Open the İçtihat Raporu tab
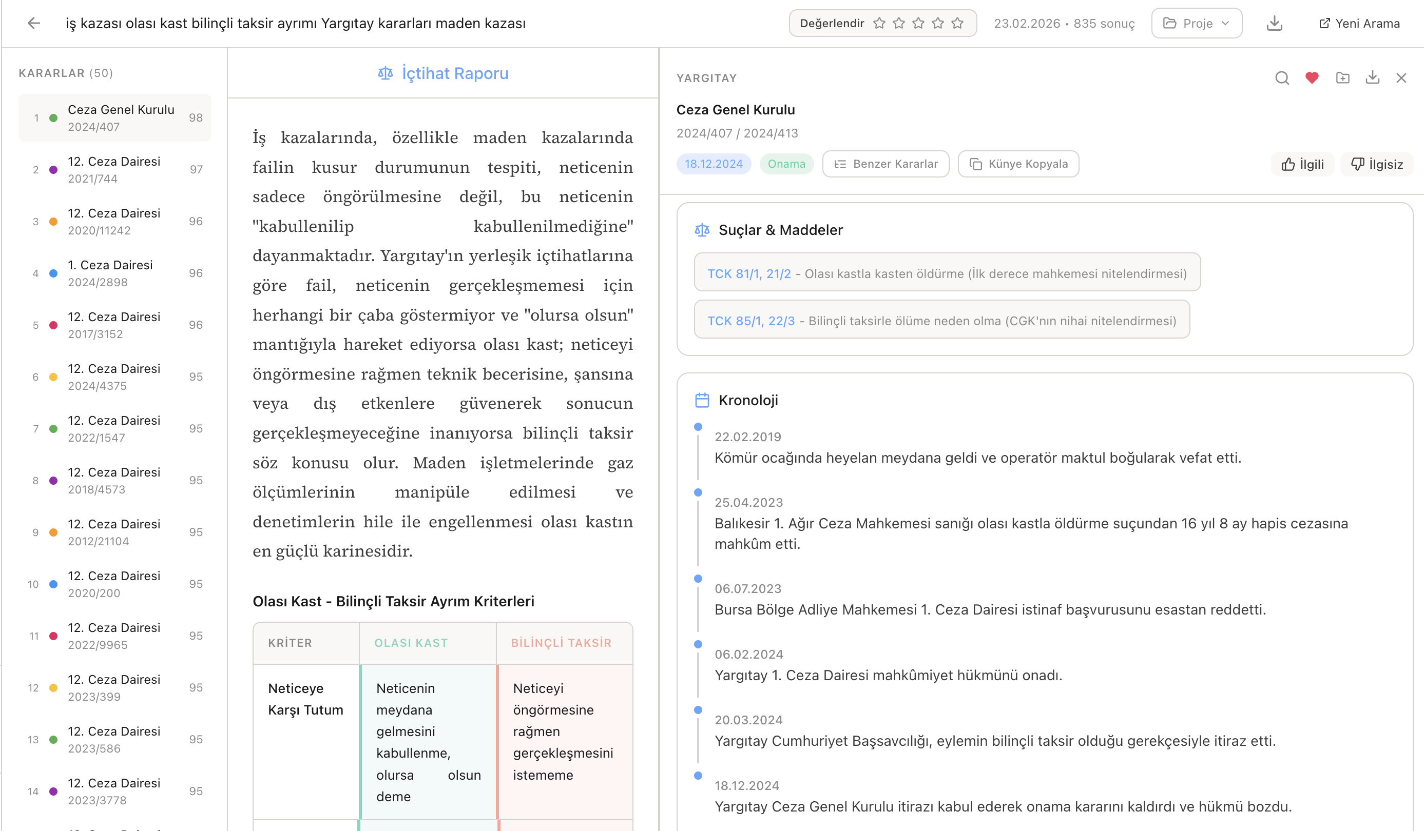 coord(443,73)
